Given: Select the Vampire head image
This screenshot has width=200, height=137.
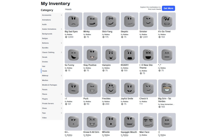Looking at the screenshot, I should 111,55.
